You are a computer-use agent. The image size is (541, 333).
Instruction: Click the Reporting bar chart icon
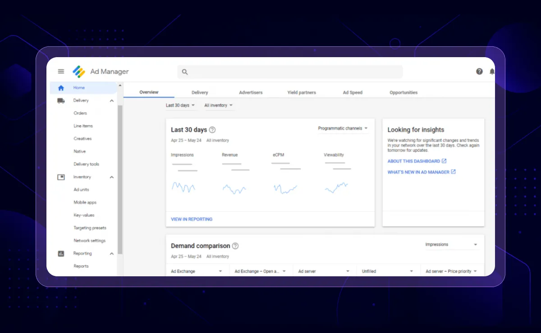tap(61, 254)
